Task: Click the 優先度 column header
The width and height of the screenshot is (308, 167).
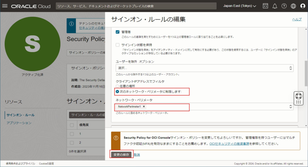Action: click(84, 125)
